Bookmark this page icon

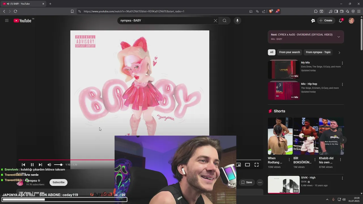[72, 11]
